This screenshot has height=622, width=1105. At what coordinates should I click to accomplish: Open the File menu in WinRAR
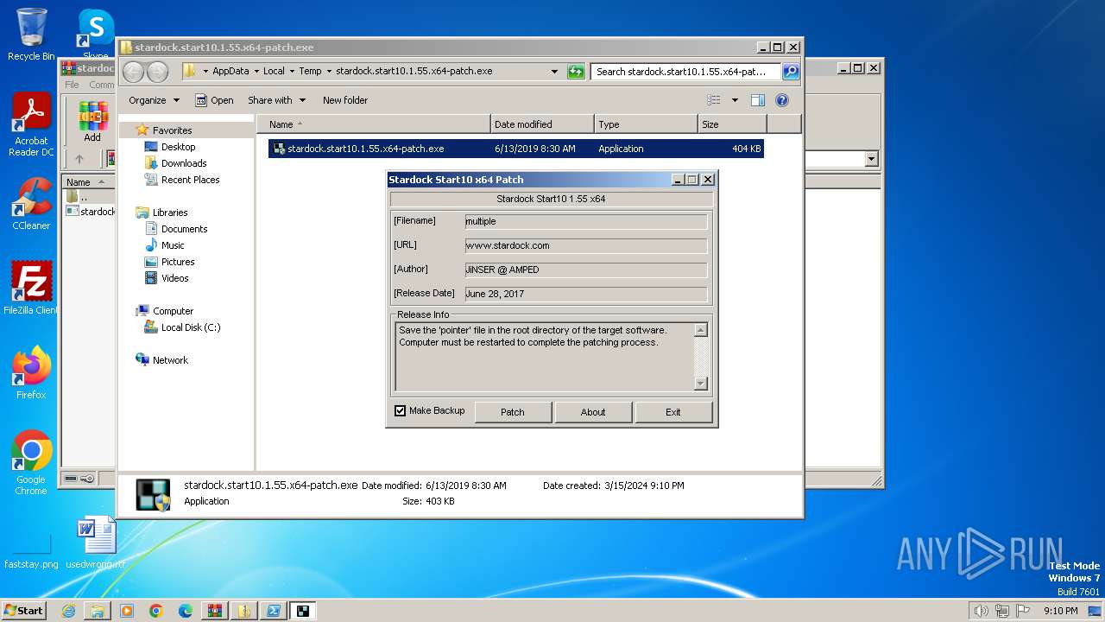[72, 85]
